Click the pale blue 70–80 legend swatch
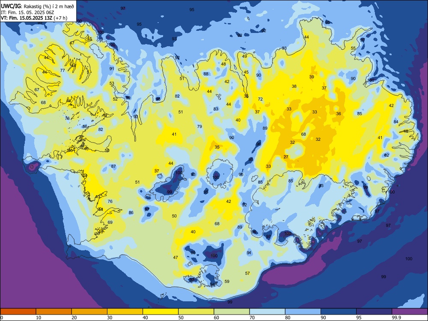Viewport: 428px width, 321px height. (x=267, y=312)
